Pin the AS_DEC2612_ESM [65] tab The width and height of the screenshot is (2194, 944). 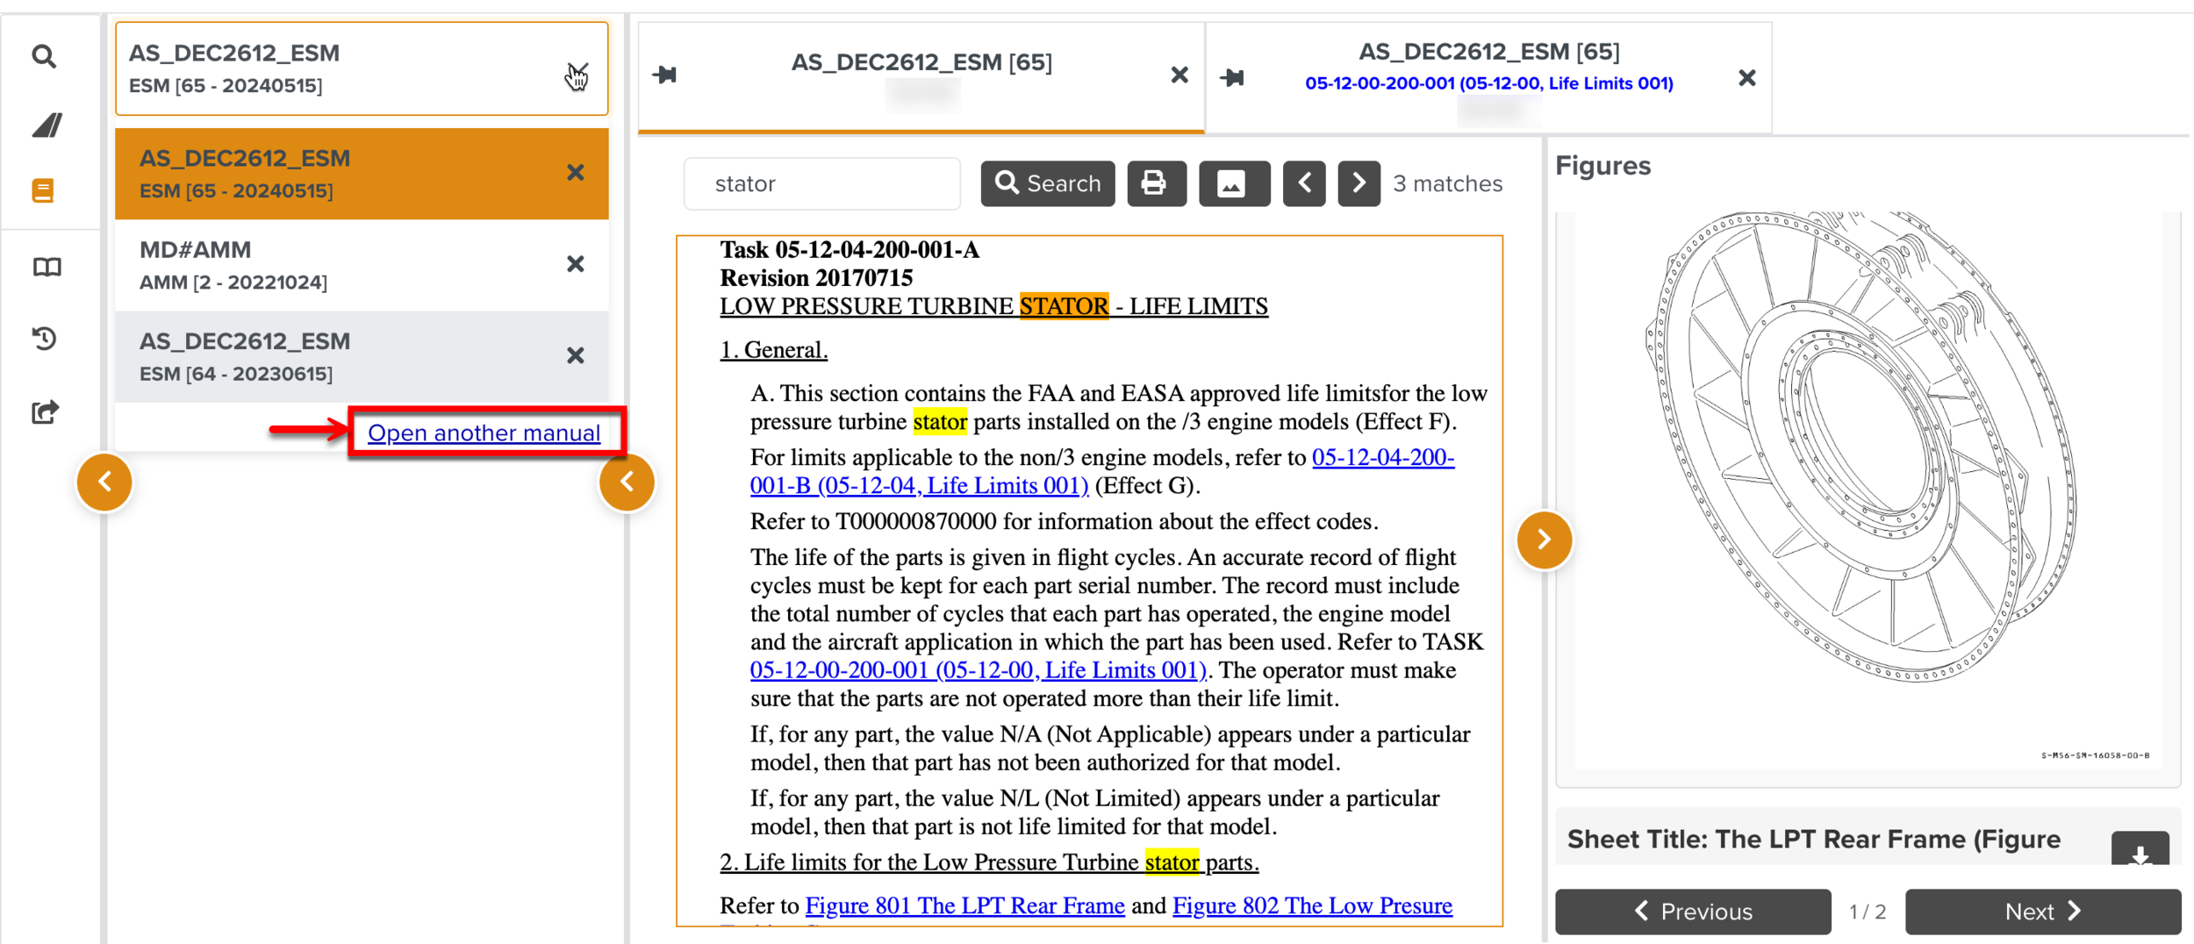coord(664,75)
